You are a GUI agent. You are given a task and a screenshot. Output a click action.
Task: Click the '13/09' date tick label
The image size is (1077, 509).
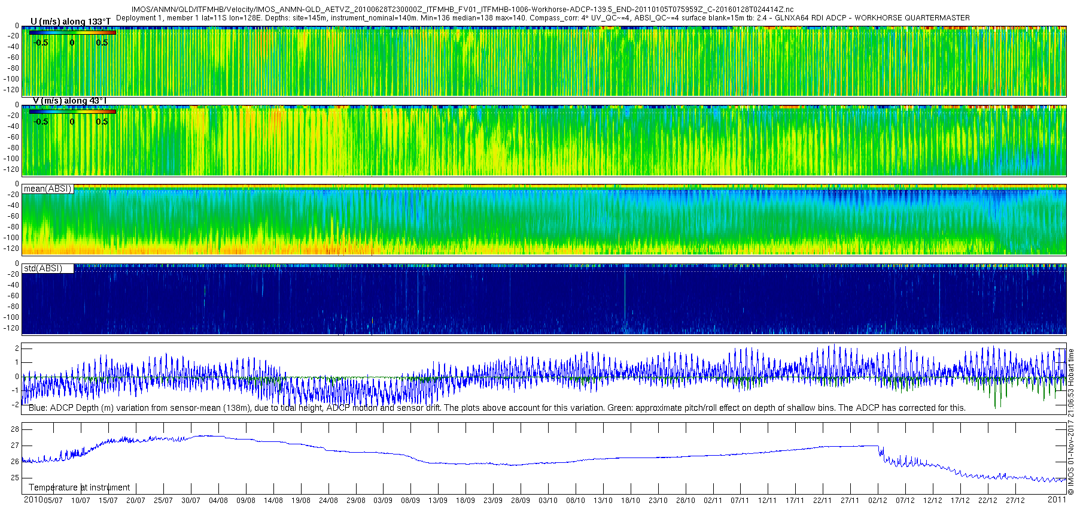(x=438, y=501)
